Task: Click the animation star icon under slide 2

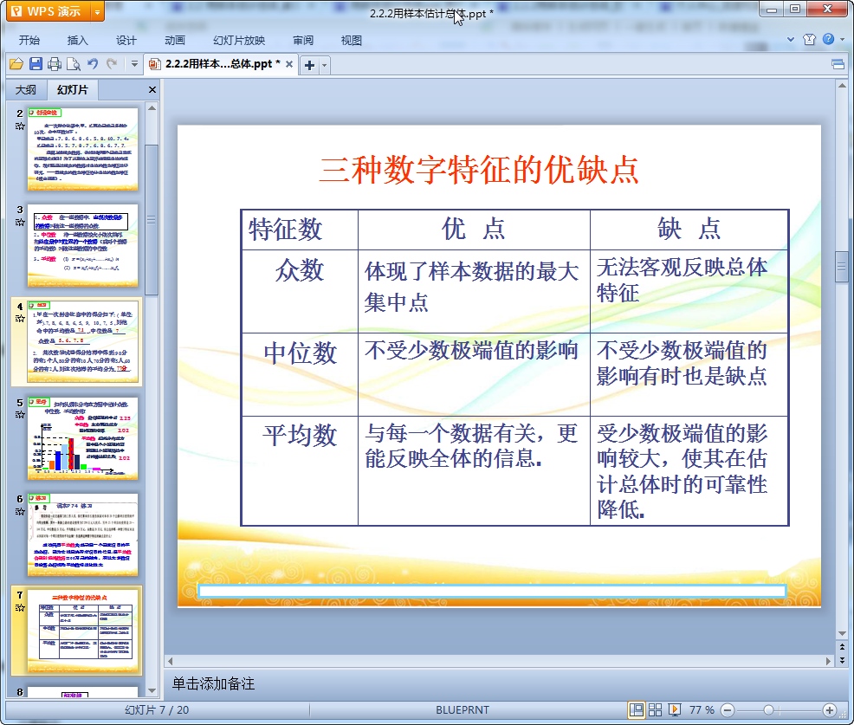Action: [x=20, y=126]
